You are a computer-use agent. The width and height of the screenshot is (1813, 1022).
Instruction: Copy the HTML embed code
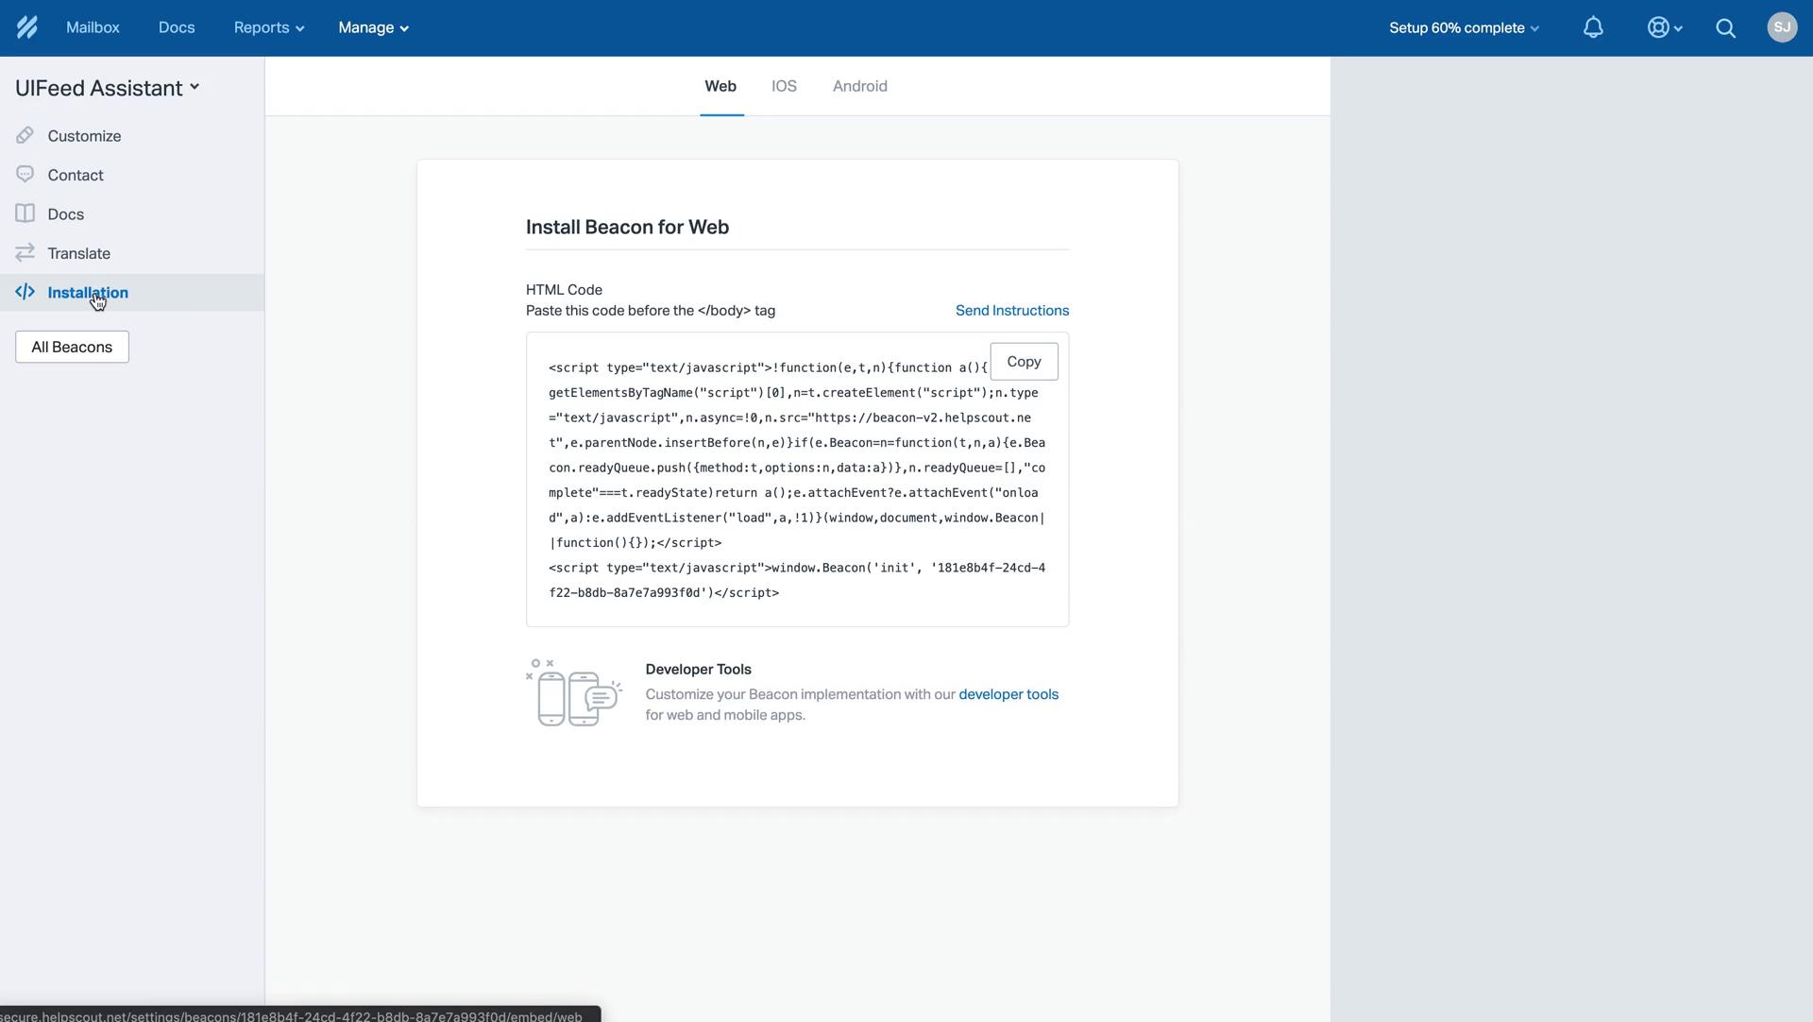[1024, 361]
